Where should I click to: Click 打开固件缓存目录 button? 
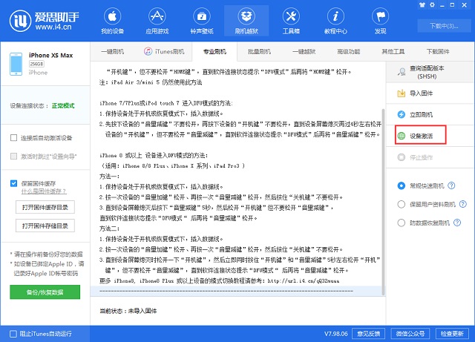pyautogui.click(x=45, y=207)
